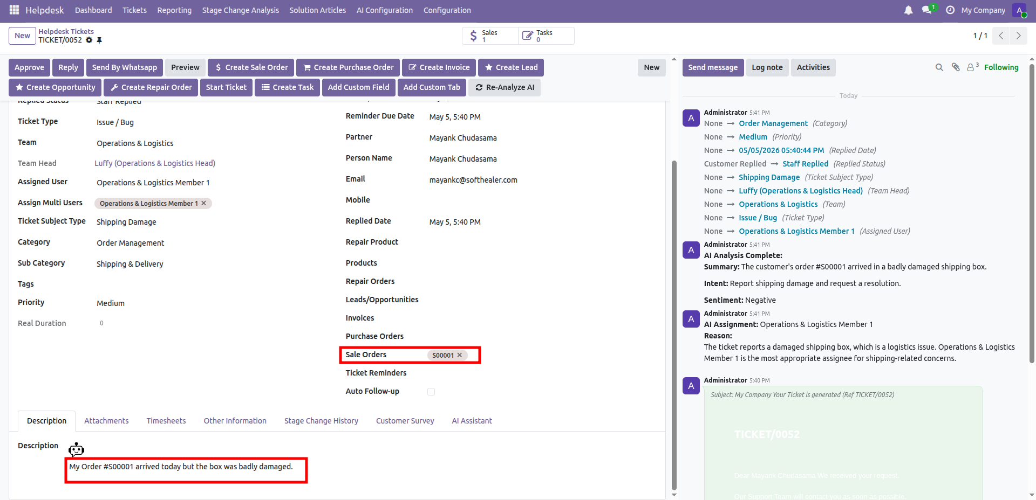Click the Re-Analyze AI button

505,87
